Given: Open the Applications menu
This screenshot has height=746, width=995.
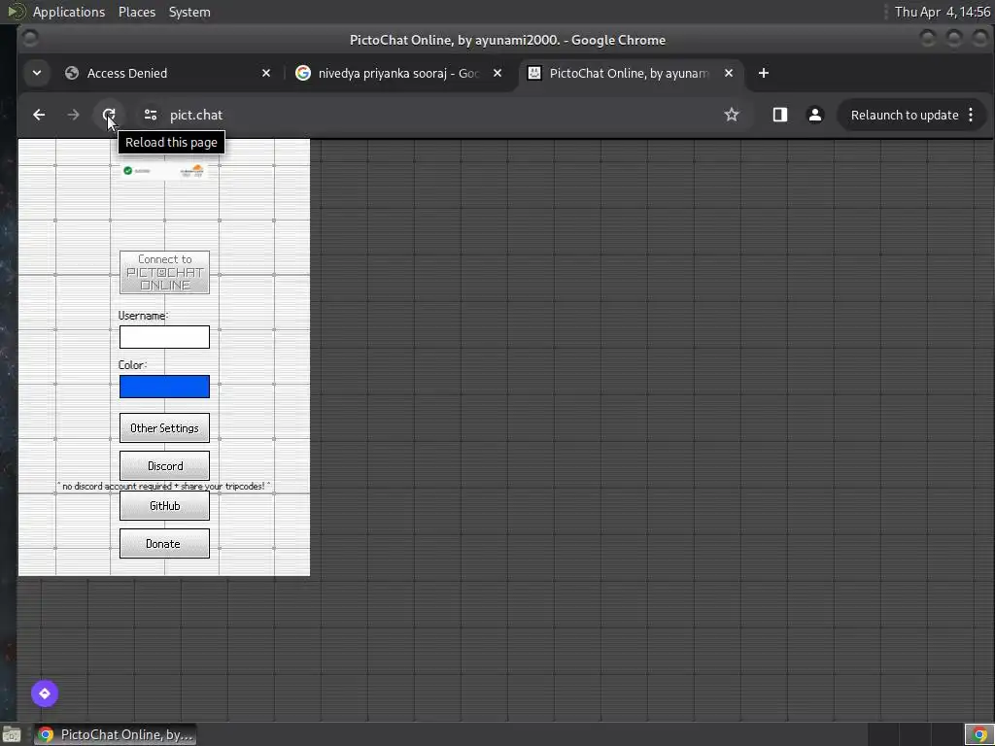Looking at the screenshot, I should (69, 12).
